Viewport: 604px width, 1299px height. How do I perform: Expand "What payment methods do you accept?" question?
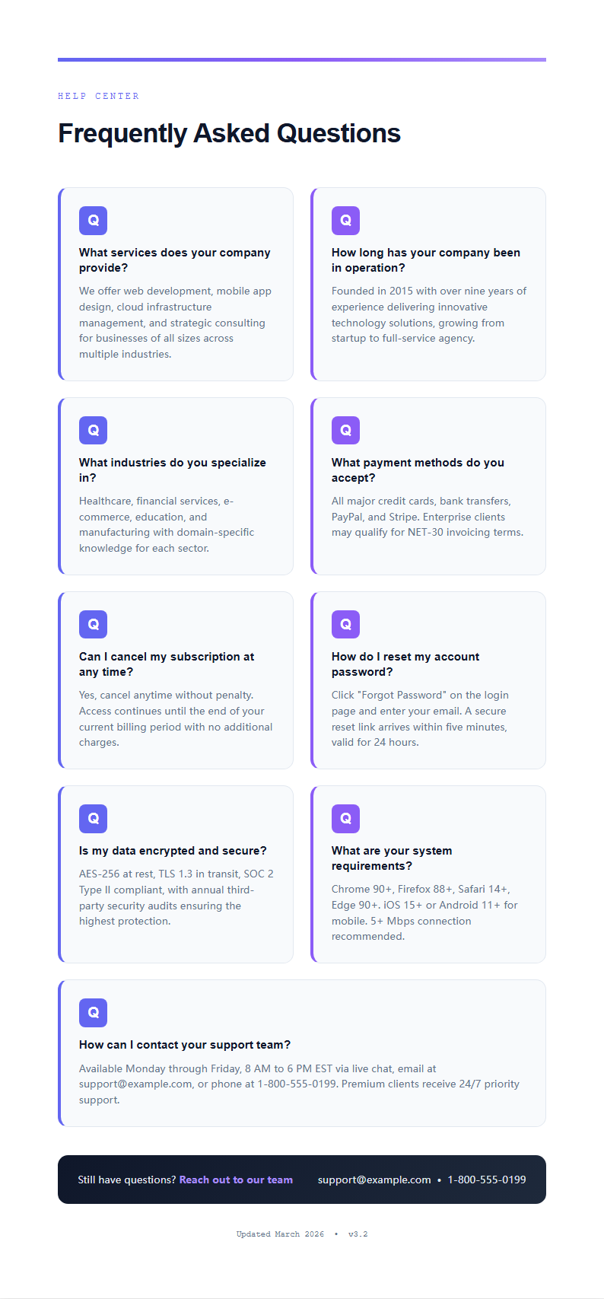(x=418, y=470)
